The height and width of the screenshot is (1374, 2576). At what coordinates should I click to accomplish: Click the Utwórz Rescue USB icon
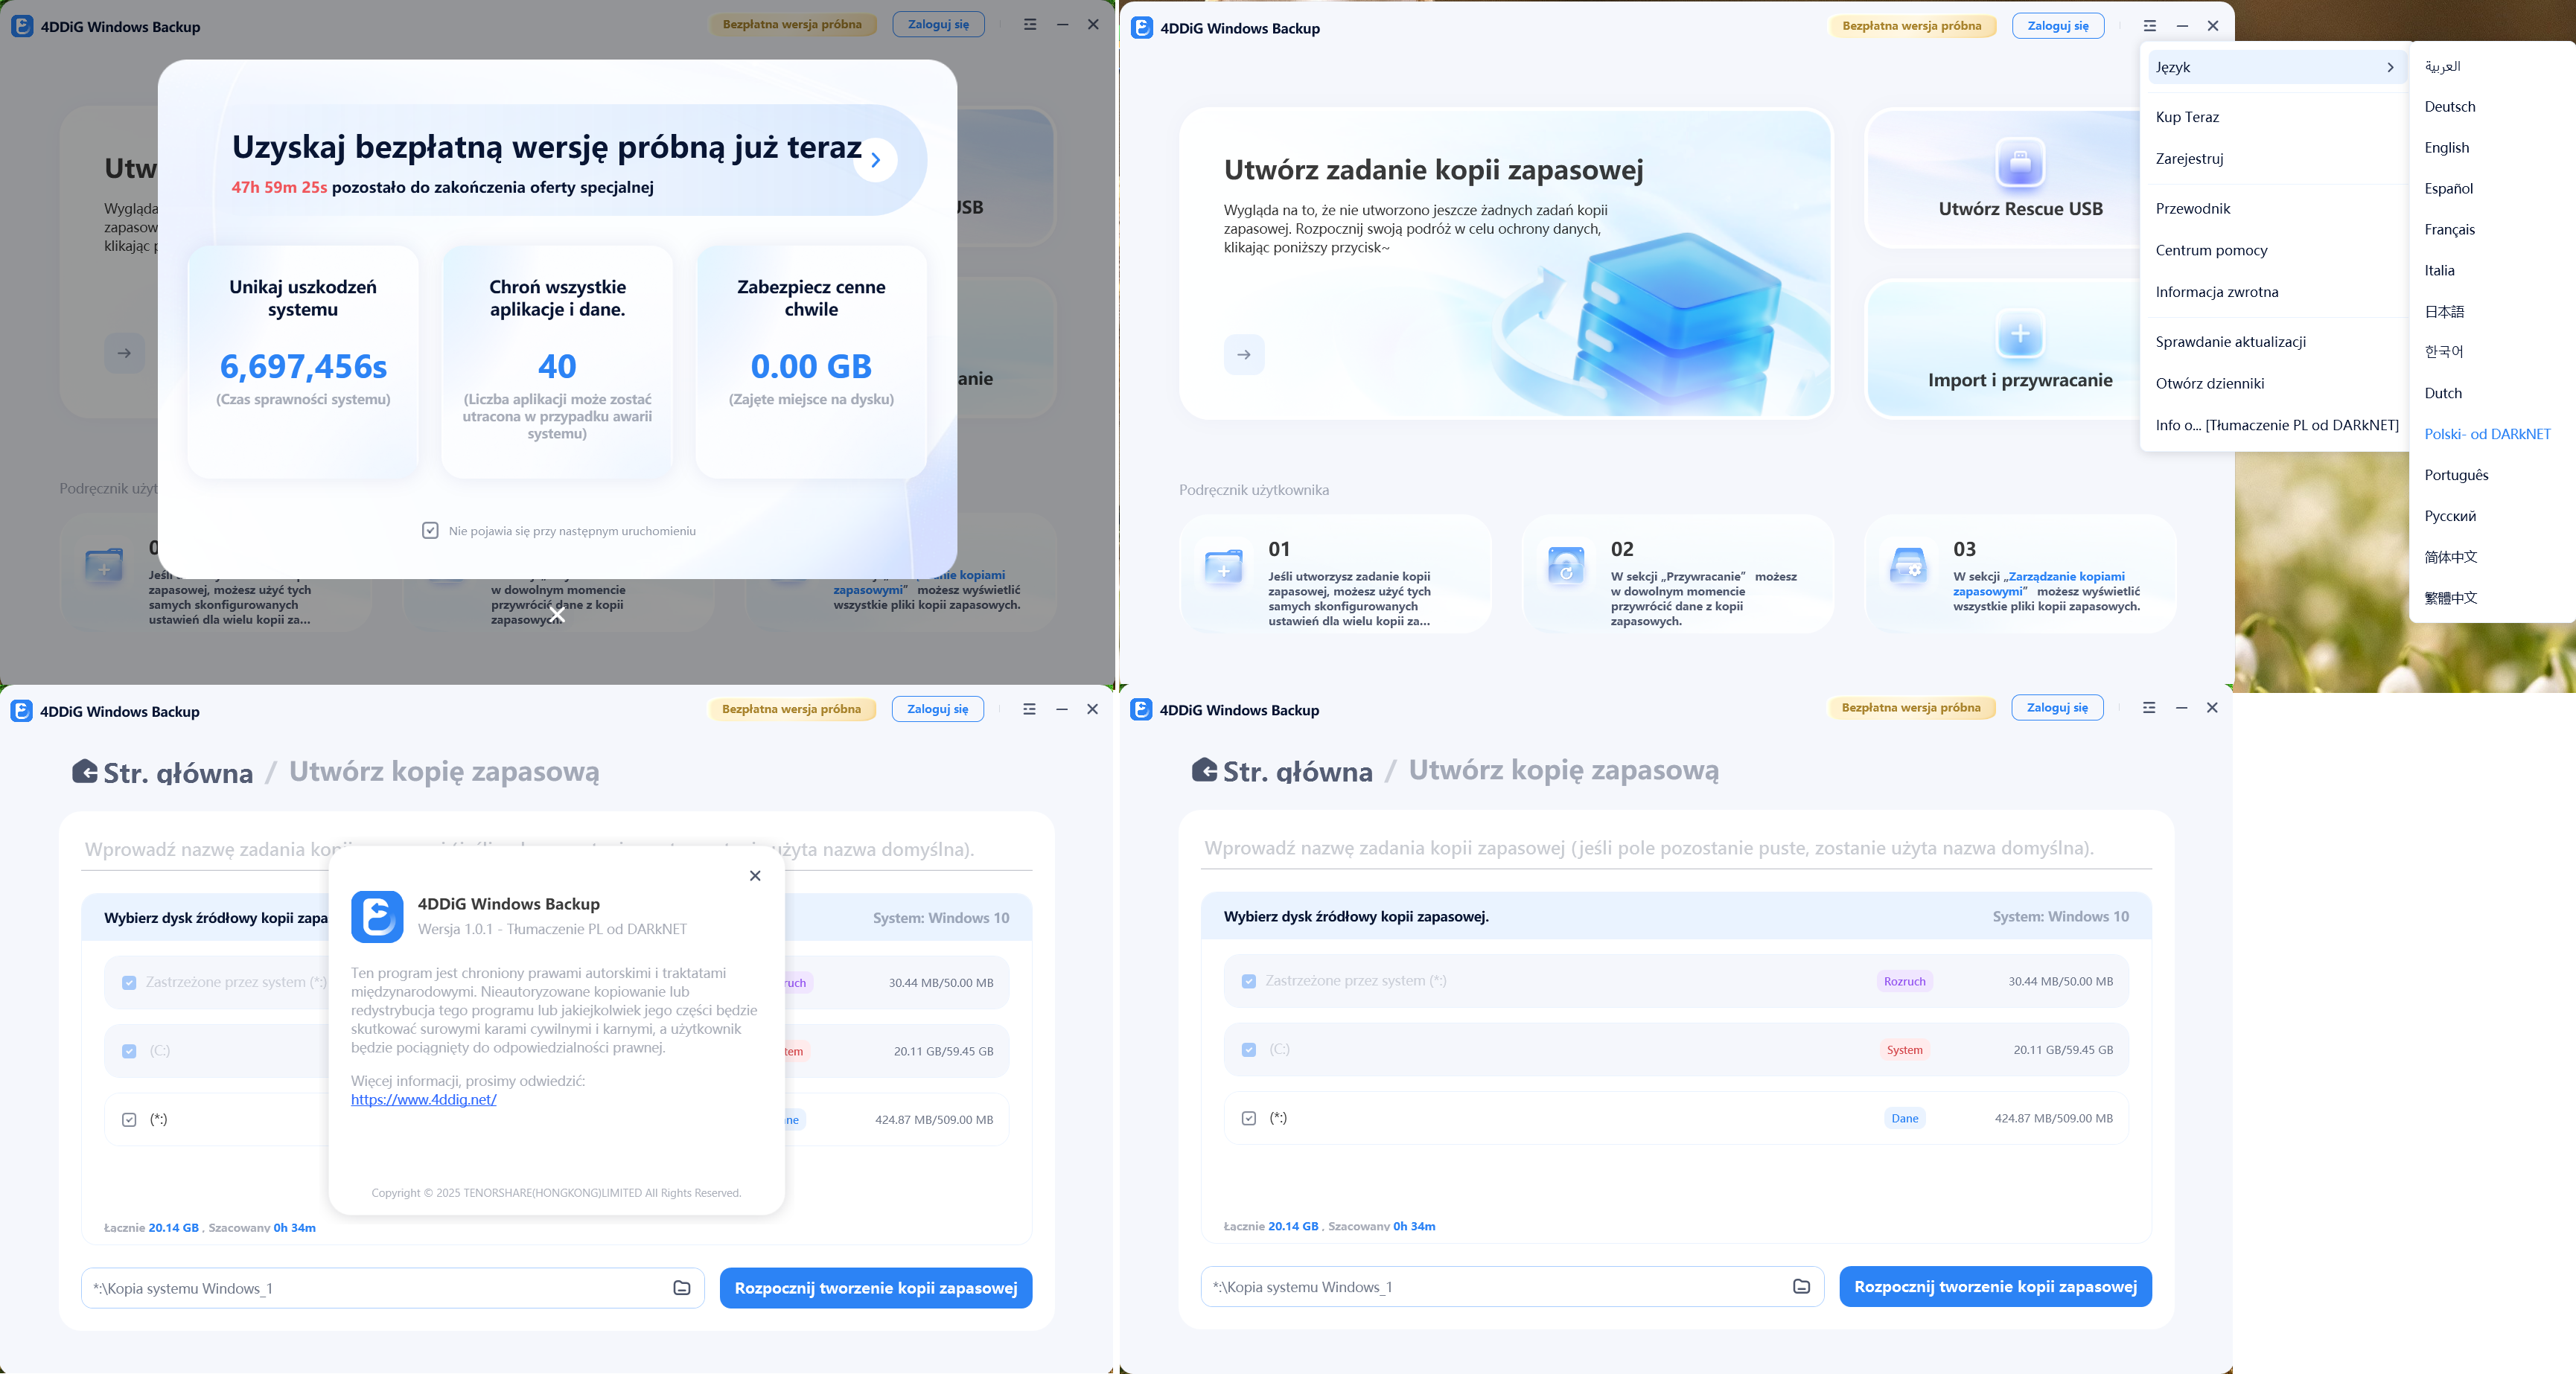2020,162
